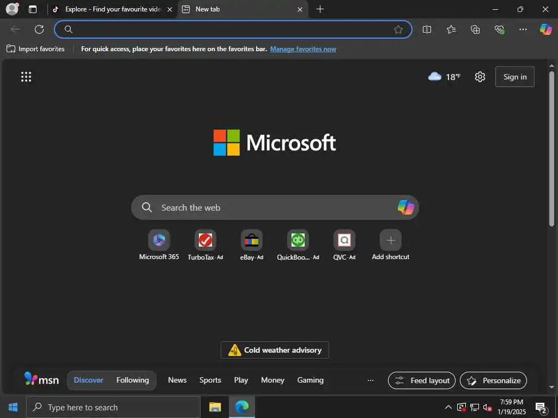This screenshot has height=418, width=558.
Task: Click the network icon in system tray
Action: click(x=475, y=407)
